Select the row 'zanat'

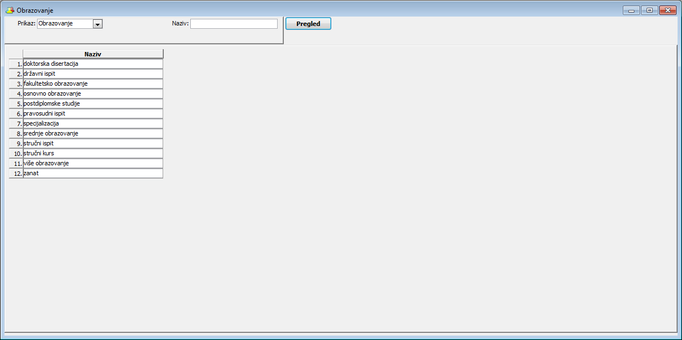coord(93,173)
